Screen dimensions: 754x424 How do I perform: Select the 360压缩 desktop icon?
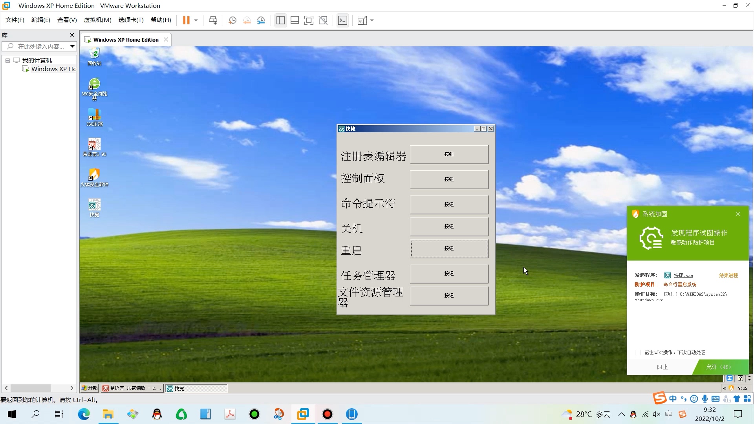[x=94, y=117]
